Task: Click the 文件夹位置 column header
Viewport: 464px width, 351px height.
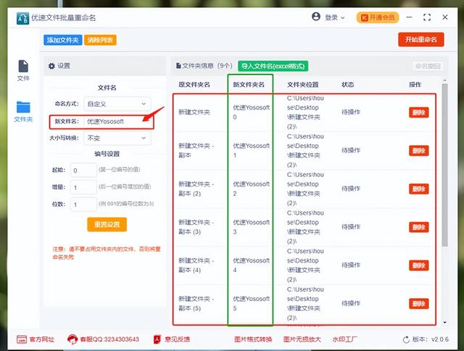Action: (x=303, y=85)
